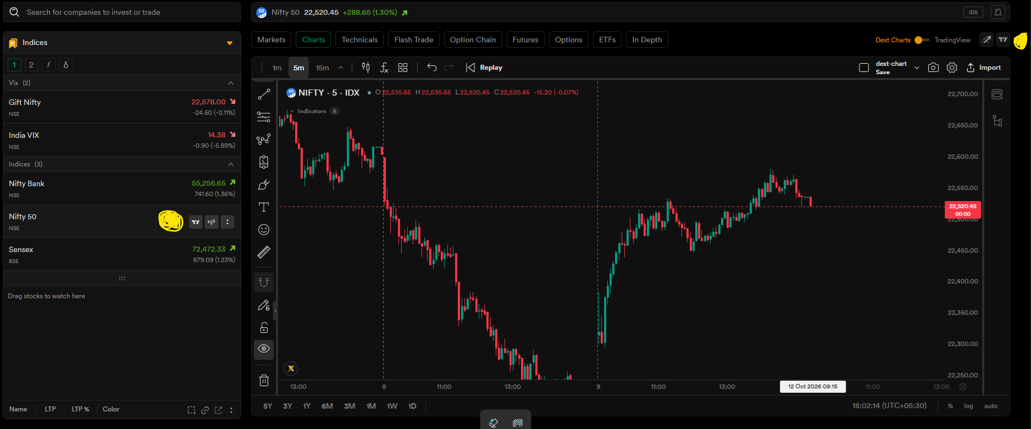
Task: Open the Fibonacci and horizontal lines tool
Action: (x=264, y=117)
